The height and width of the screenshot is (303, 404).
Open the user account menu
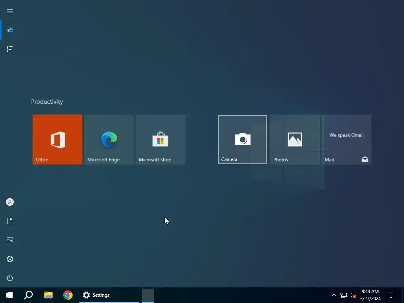(x=10, y=202)
